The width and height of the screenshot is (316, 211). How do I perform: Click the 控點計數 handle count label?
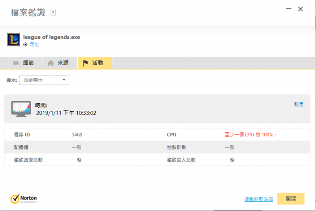(176, 147)
